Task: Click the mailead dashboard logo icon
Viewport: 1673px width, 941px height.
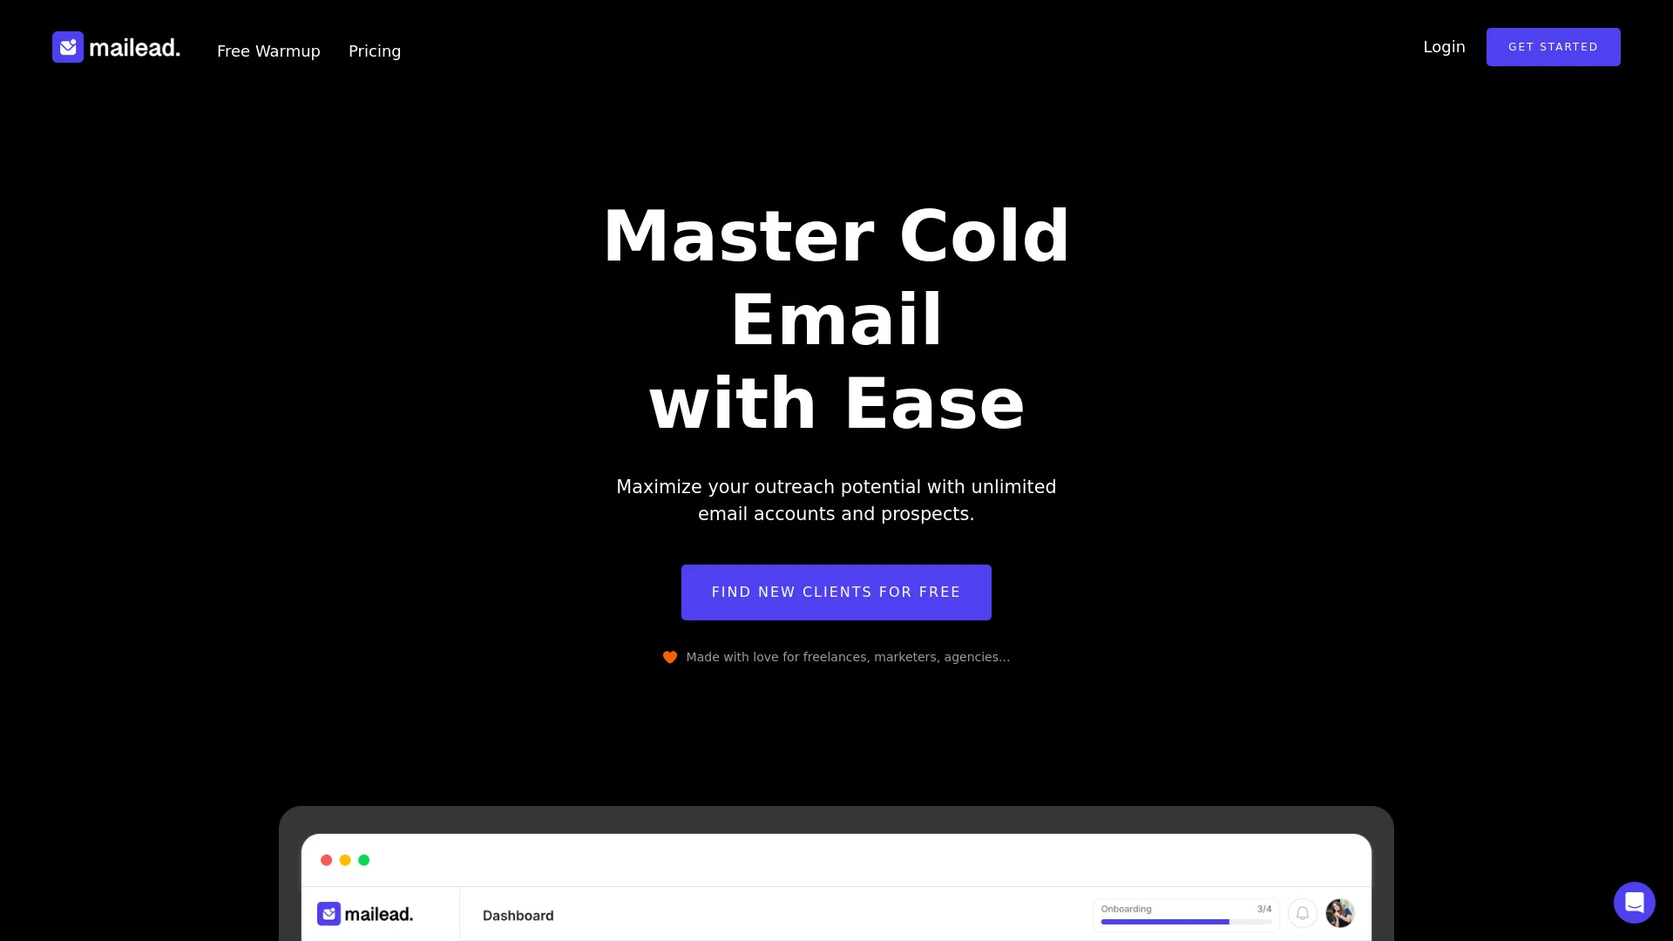Action: click(328, 913)
